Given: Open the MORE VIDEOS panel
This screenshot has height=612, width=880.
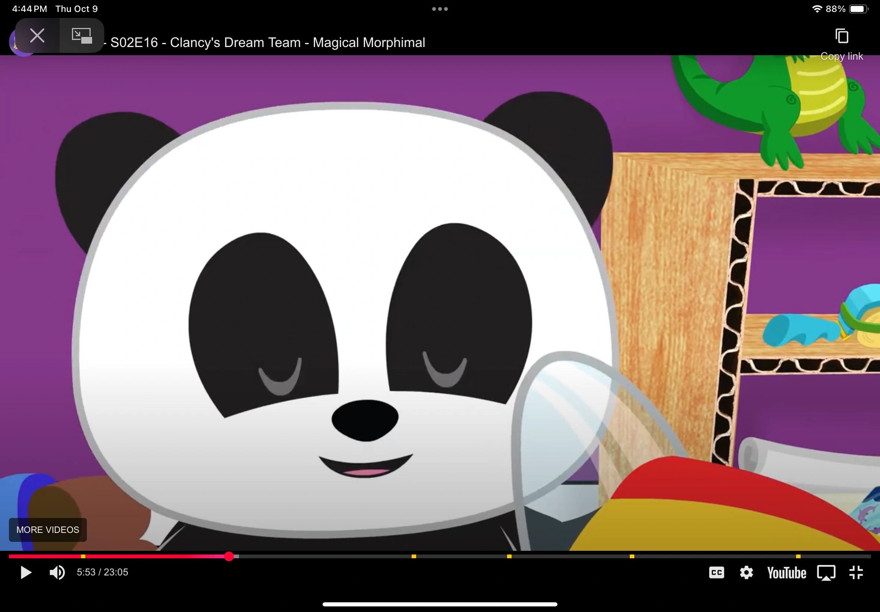Looking at the screenshot, I should (x=48, y=530).
